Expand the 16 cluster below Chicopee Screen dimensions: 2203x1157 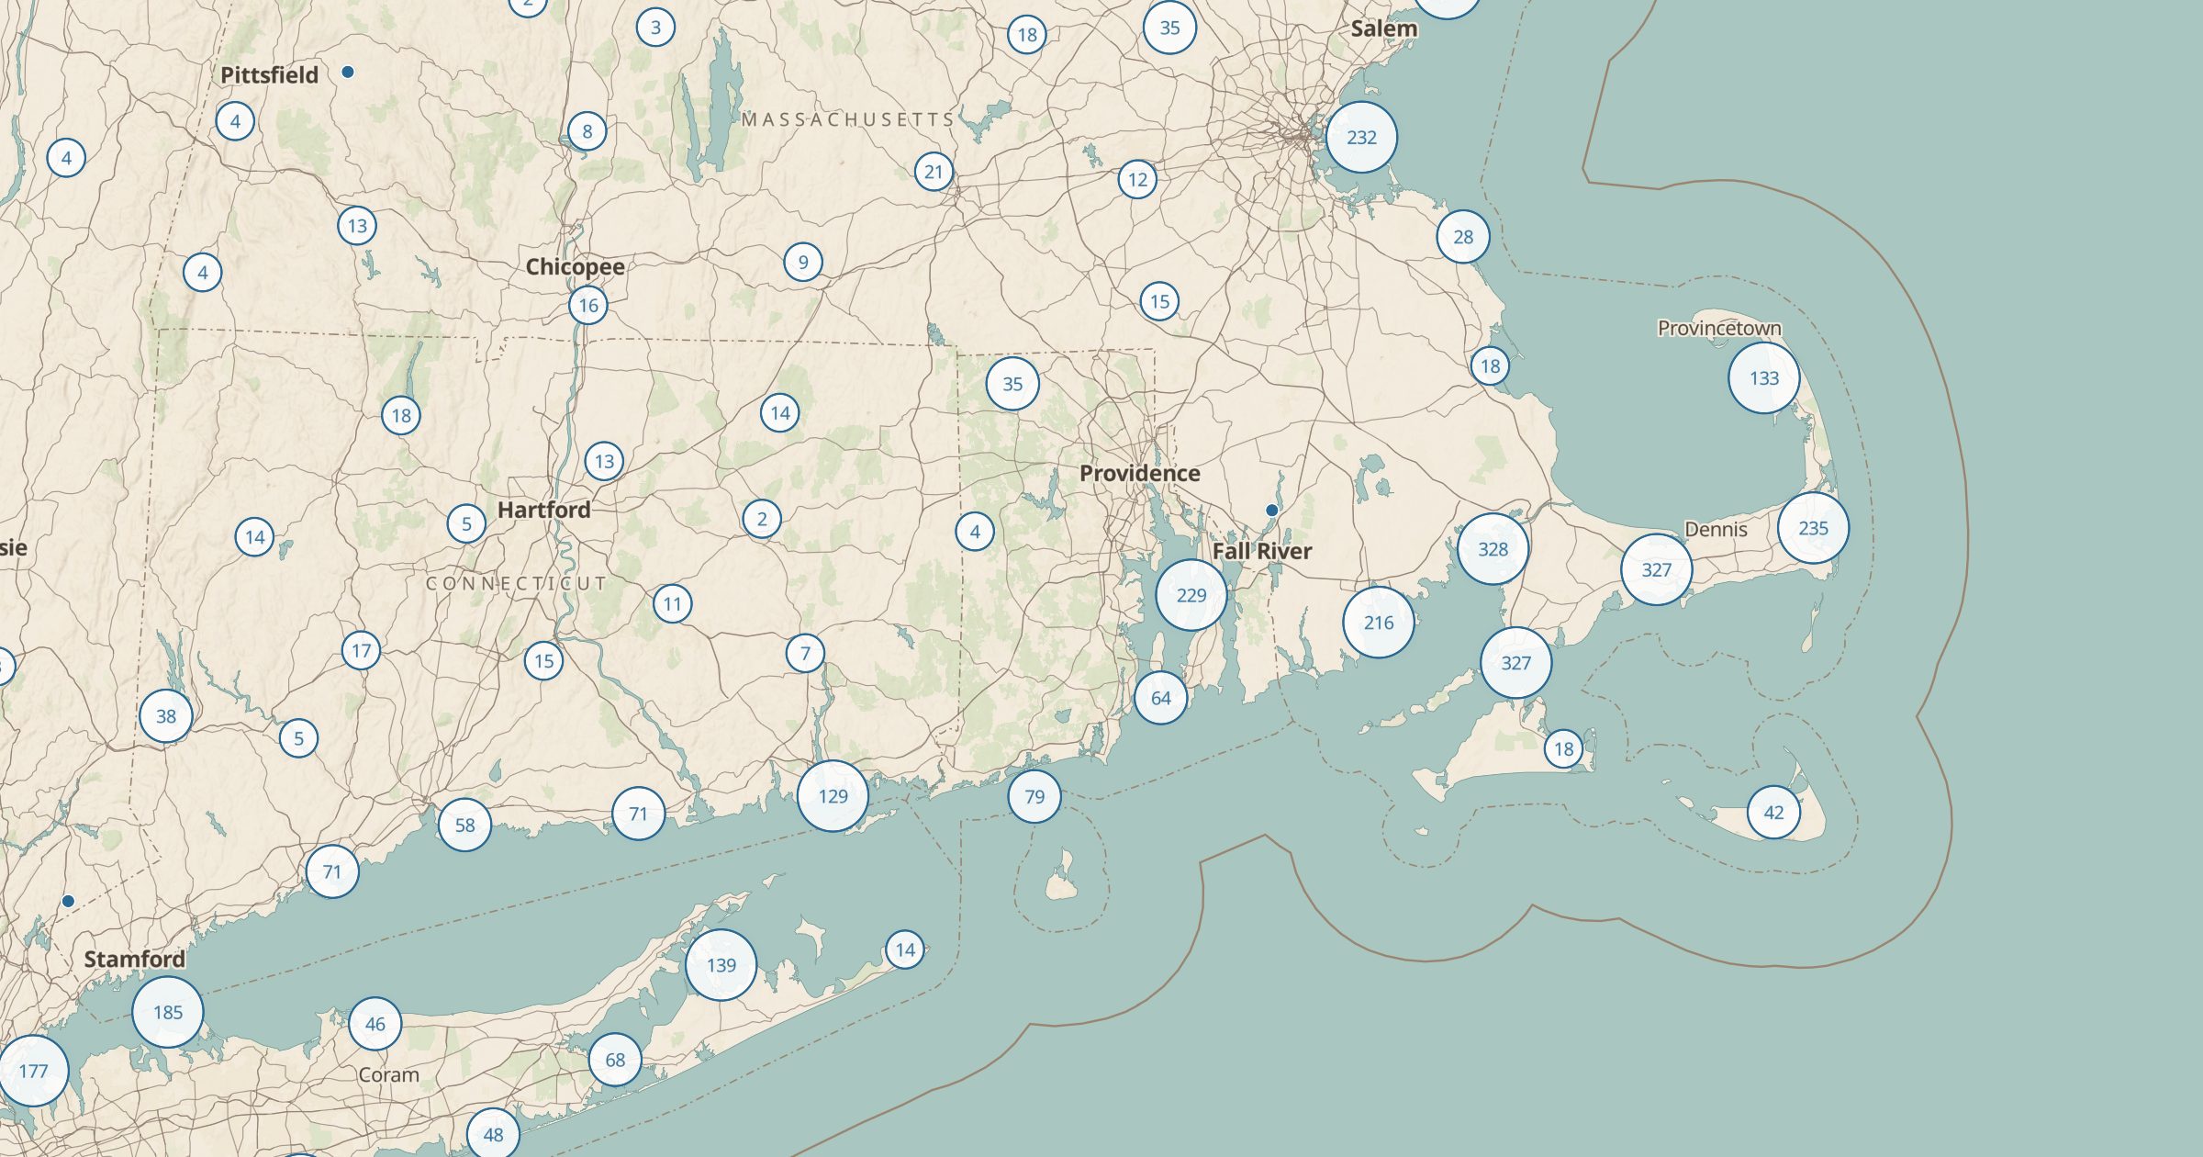[587, 306]
